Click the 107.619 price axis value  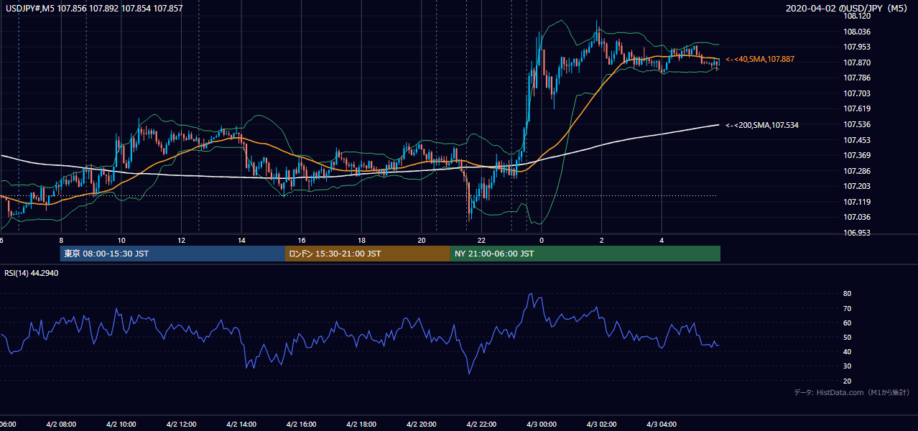857,108
